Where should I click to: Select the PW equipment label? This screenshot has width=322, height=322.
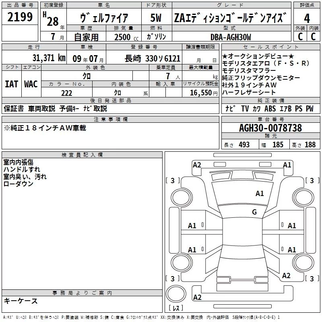pyautogui.click(x=310, y=109)
